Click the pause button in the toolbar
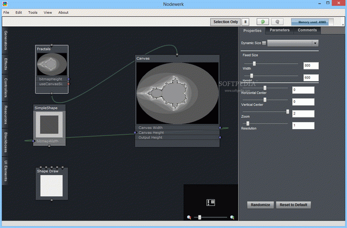 pos(245,22)
